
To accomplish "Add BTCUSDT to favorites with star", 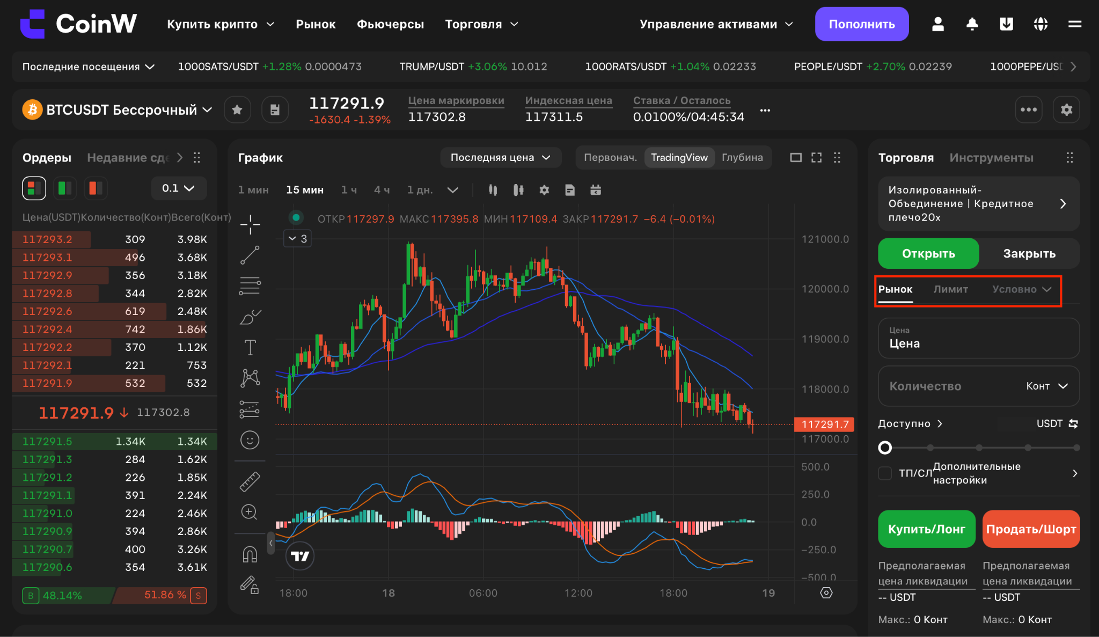I will pyautogui.click(x=237, y=110).
